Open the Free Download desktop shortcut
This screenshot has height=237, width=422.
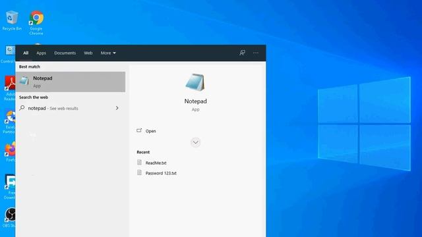[10, 187]
